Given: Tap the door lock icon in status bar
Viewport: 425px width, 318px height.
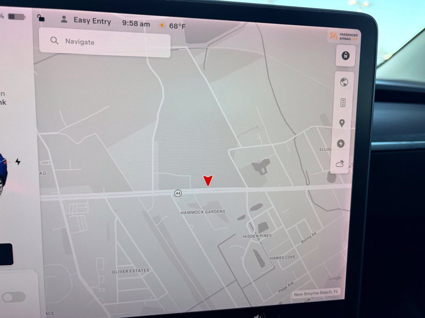Looking at the screenshot, I should point(41,18).
